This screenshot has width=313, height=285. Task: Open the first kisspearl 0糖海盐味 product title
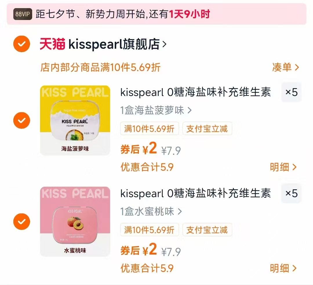196,92
